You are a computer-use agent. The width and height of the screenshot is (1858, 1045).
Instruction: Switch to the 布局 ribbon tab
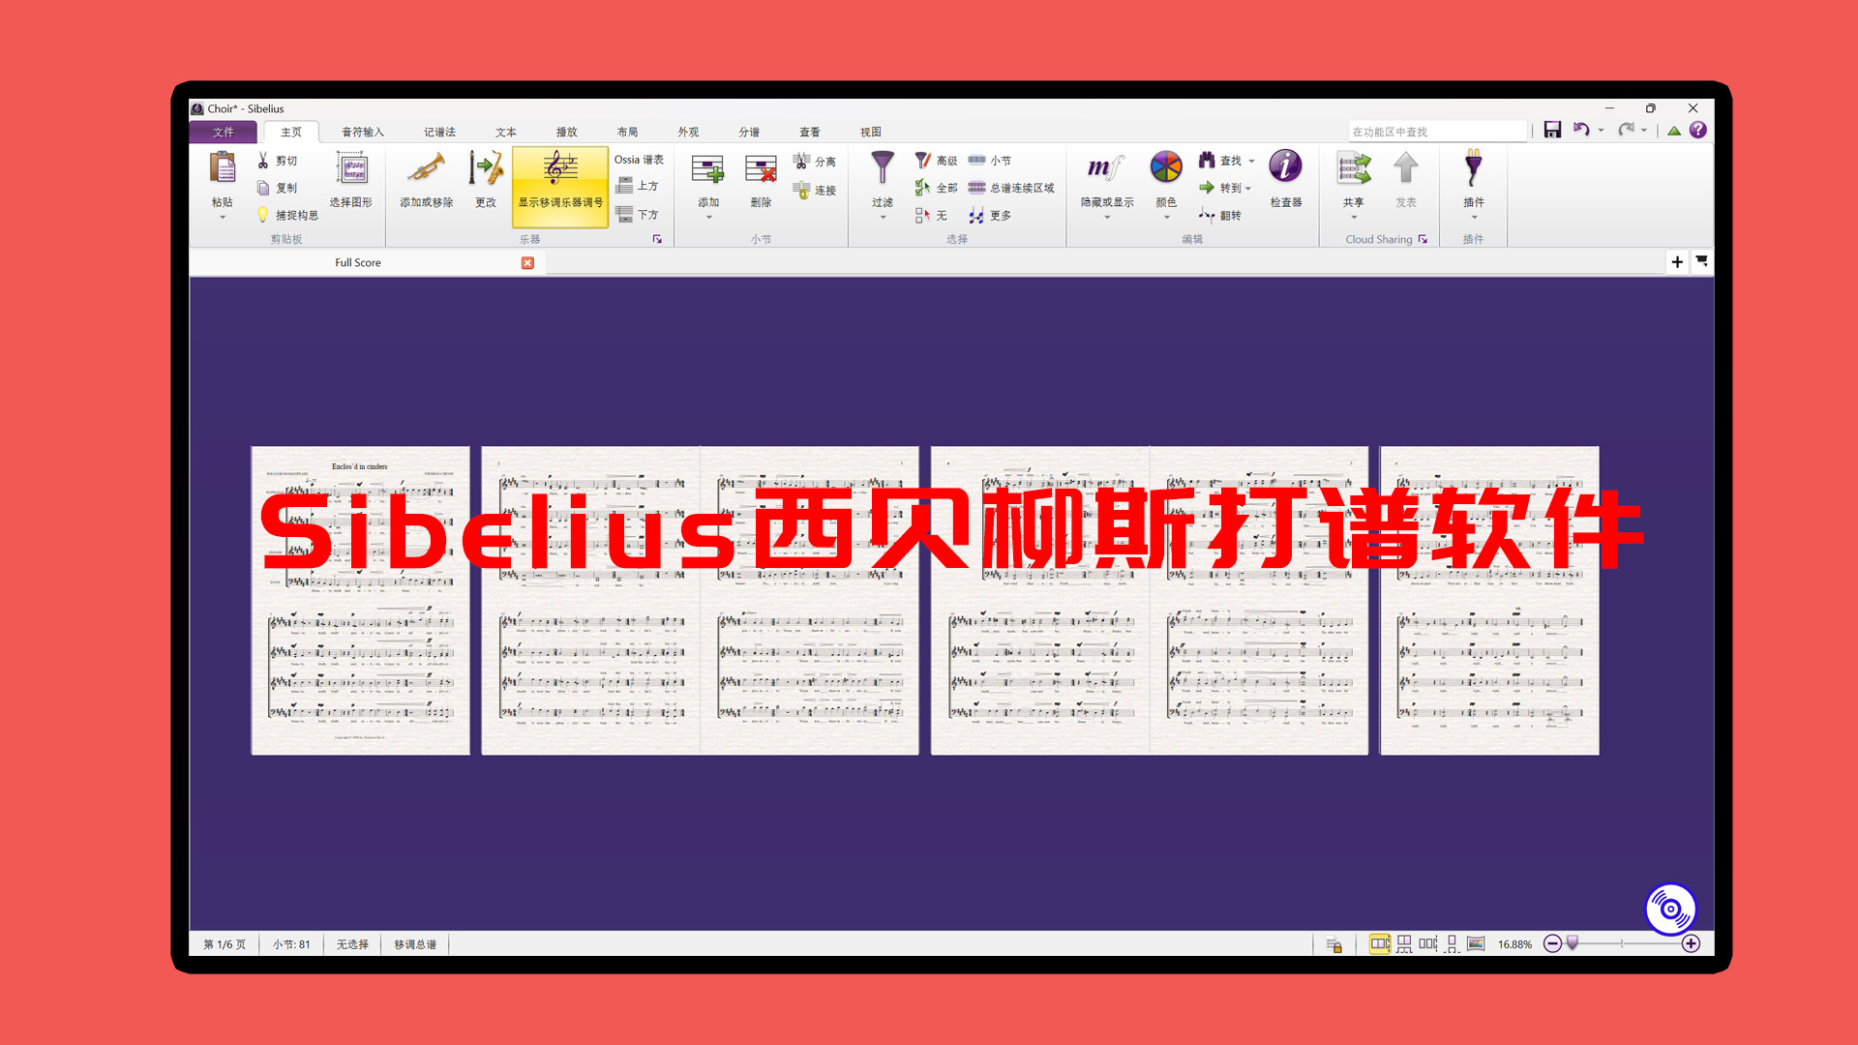628,132
